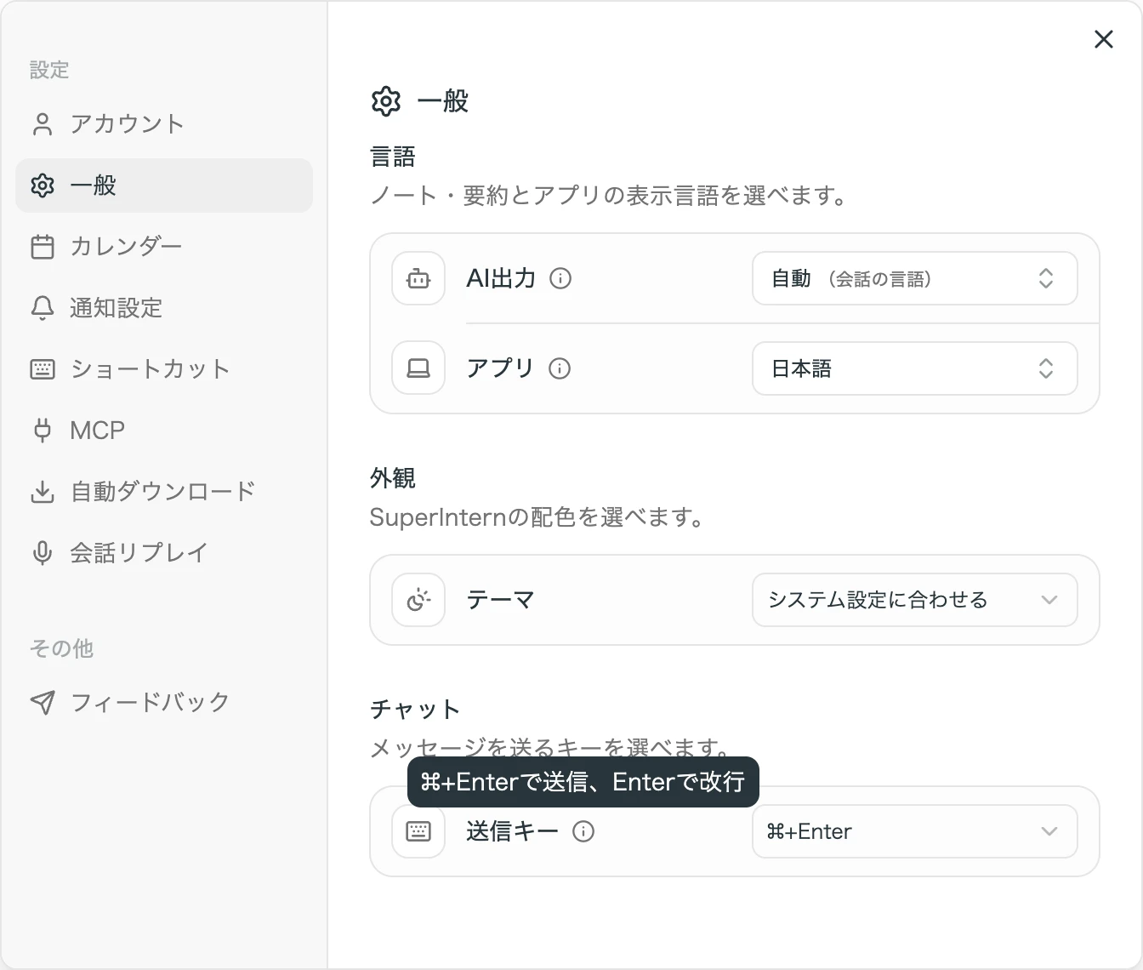Open the アプリ language dropdown showing 日本語

(915, 368)
